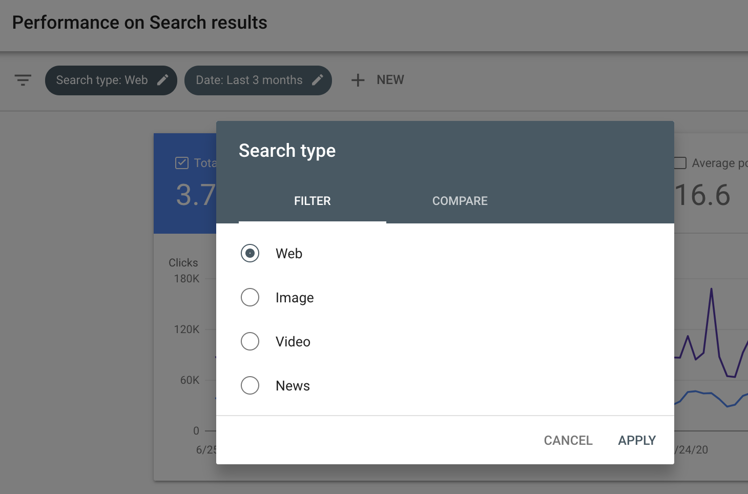Open the Date: Last 3 months chip

tap(249, 80)
